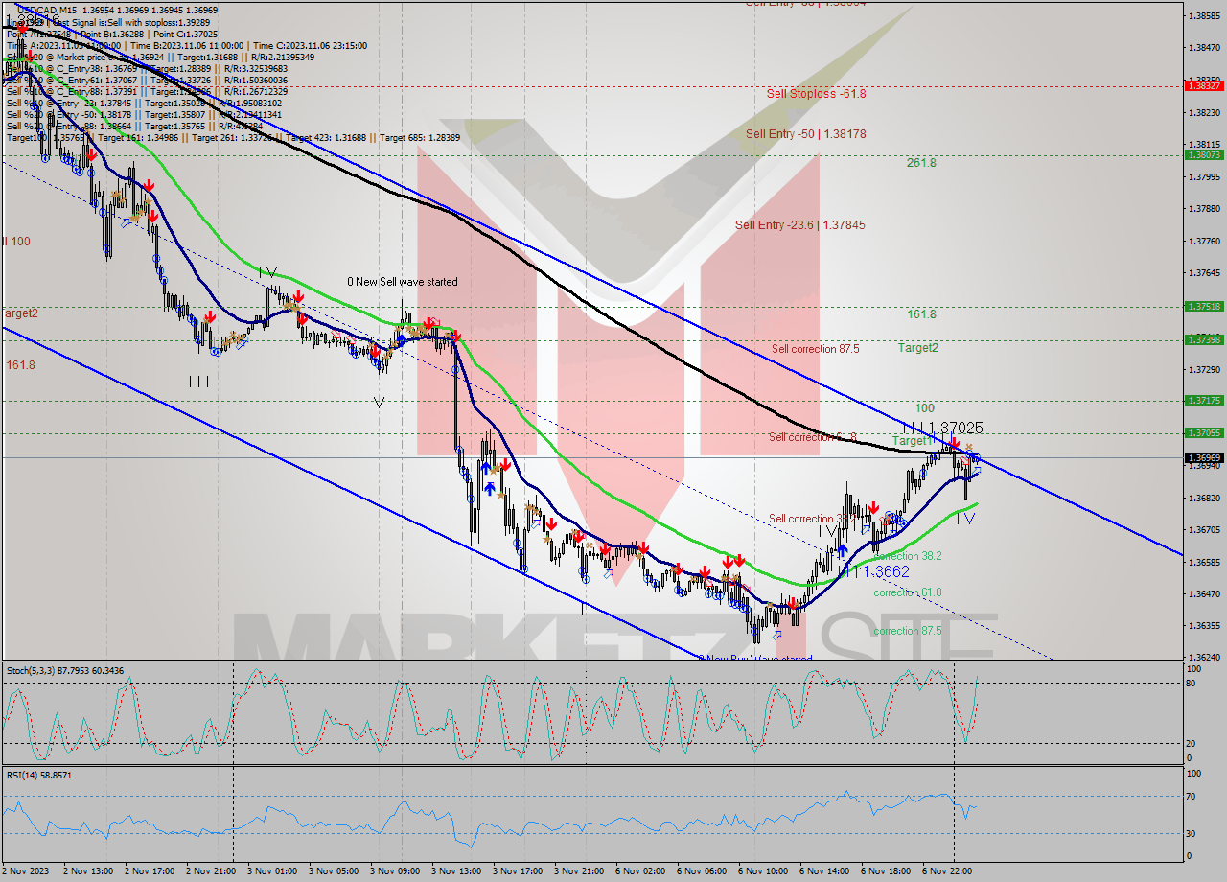
Task: Select the red sell arrow above the Target1 label
Action: pos(955,443)
